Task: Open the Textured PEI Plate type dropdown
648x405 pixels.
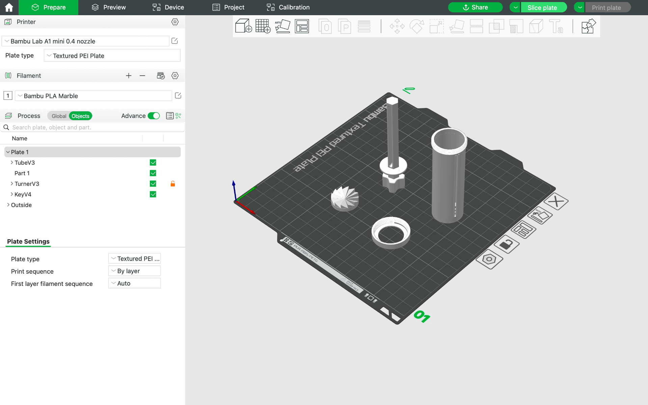Action: (112, 56)
